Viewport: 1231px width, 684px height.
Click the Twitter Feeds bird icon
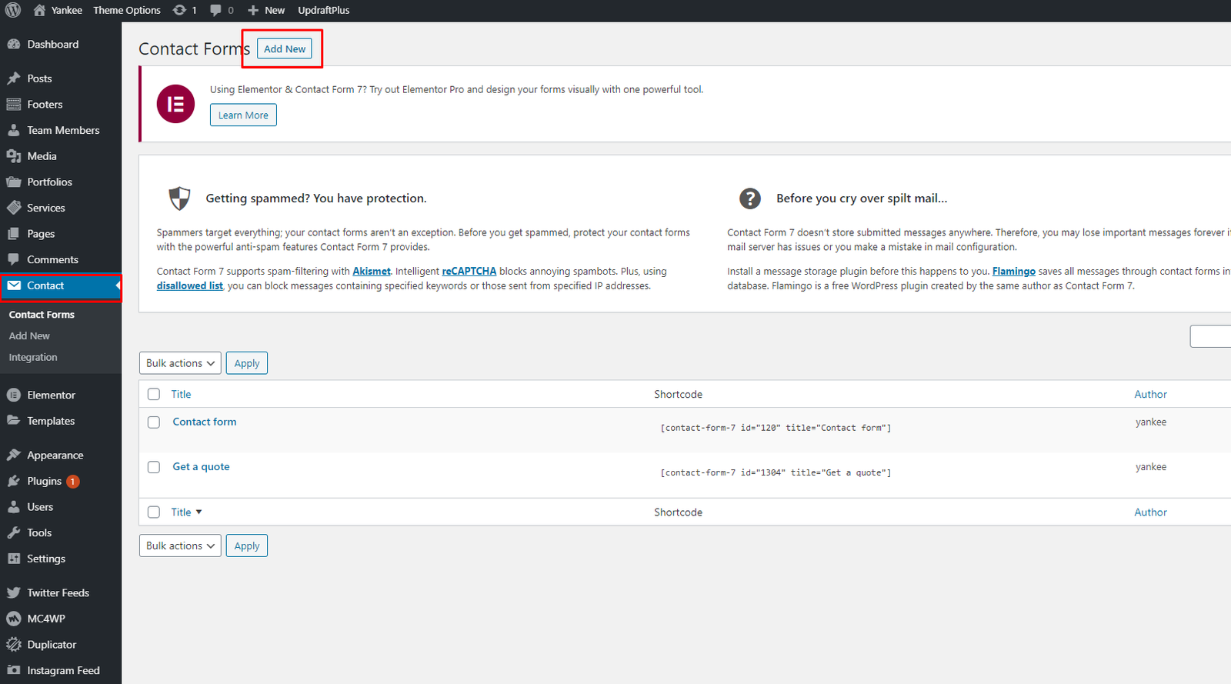(13, 592)
